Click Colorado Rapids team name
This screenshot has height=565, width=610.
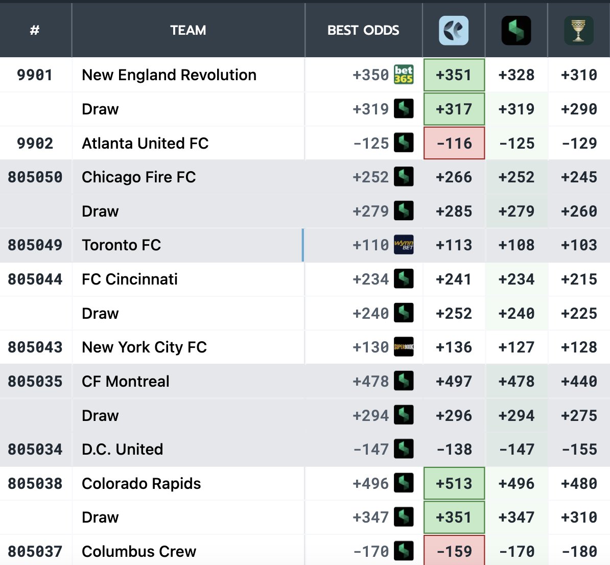pos(141,484)
